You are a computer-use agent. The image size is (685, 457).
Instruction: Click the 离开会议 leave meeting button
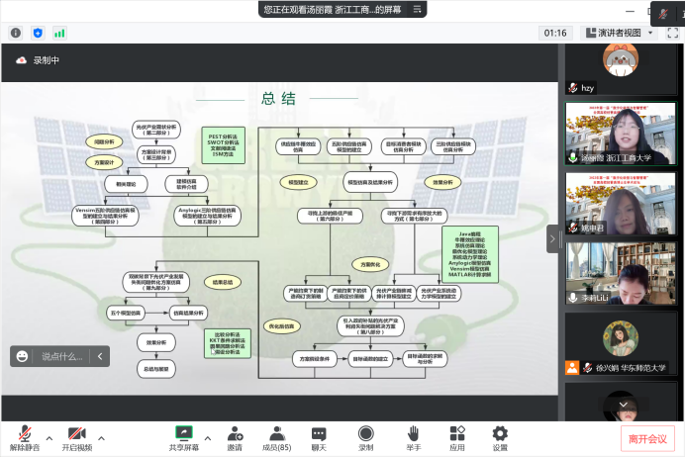(x=648, y=438)
